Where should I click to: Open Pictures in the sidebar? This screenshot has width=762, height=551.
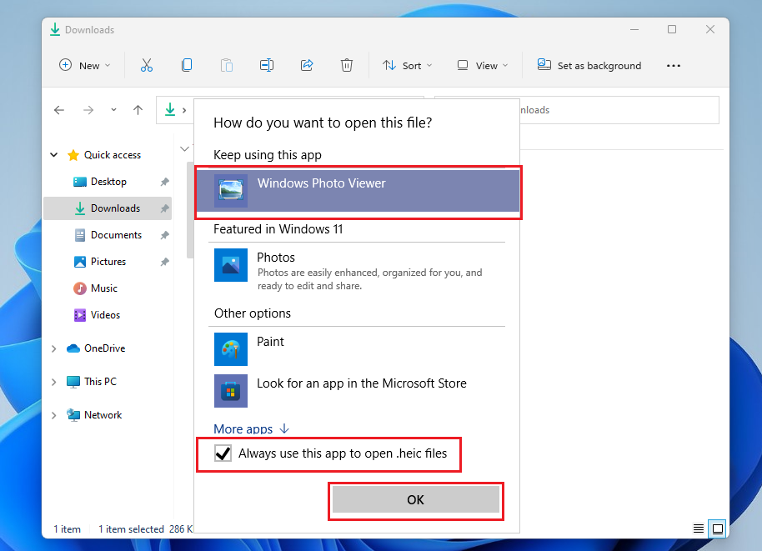click(108, 262)
